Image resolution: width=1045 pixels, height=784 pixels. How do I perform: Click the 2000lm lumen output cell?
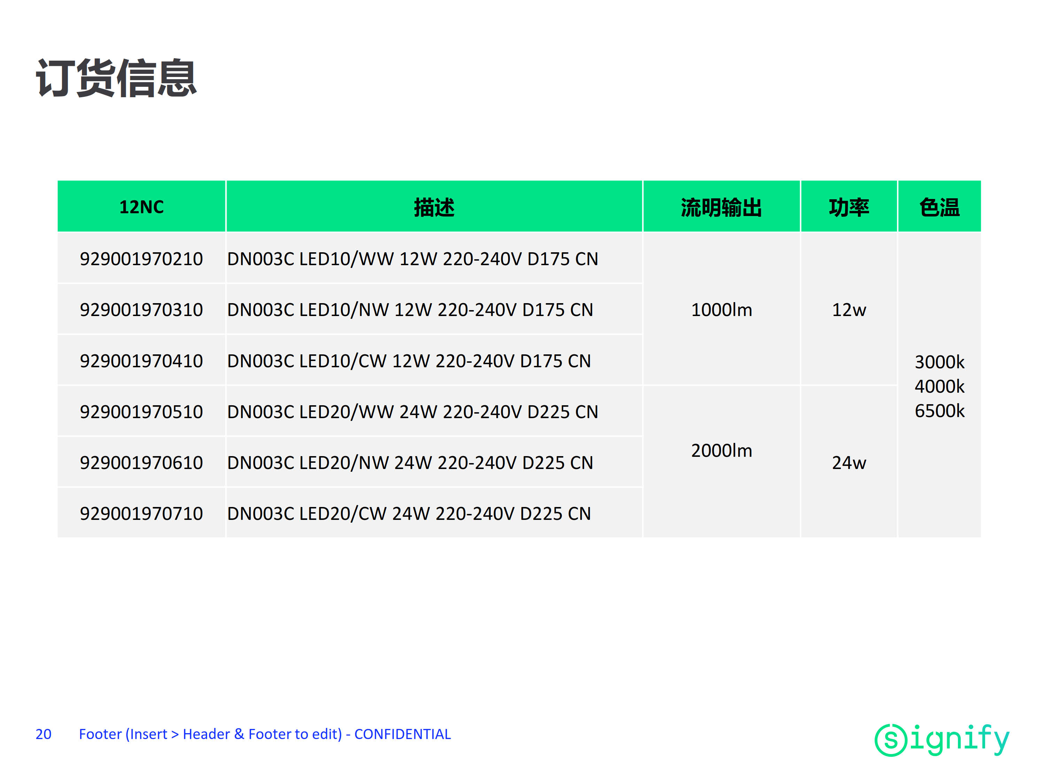721,462
